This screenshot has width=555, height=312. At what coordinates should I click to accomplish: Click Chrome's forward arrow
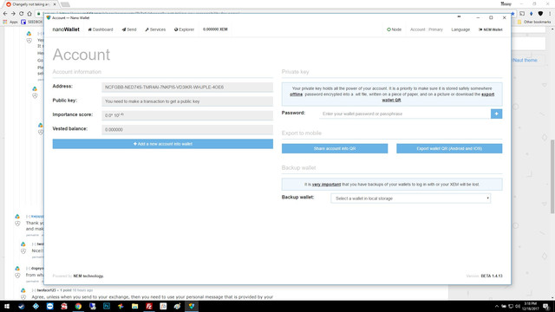tap(13, 14)
